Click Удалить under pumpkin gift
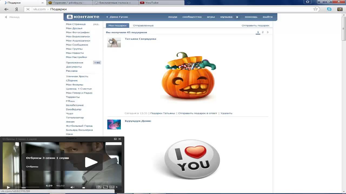346x194 pixels. (x=226, y=113)
